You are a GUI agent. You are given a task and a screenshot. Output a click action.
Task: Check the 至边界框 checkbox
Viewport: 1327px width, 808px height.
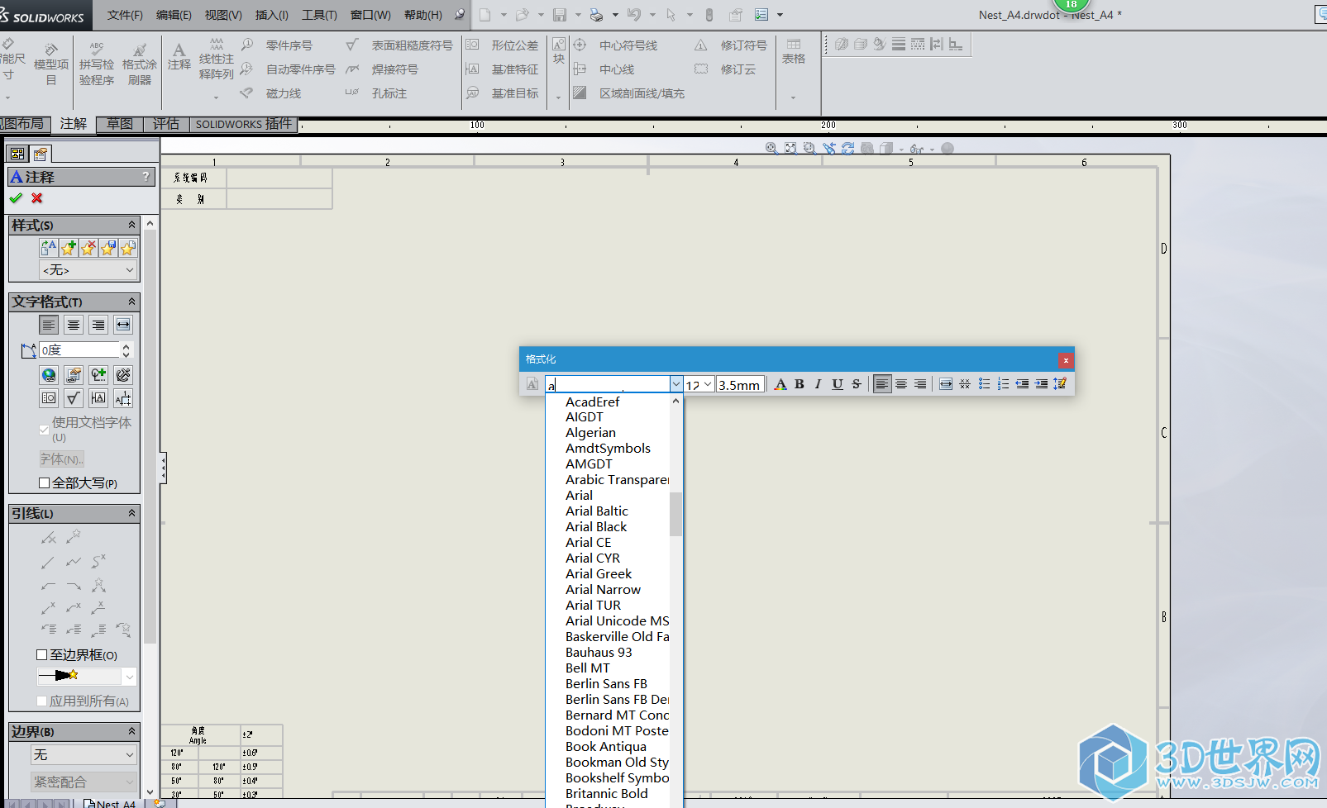[x=42, y=655]
